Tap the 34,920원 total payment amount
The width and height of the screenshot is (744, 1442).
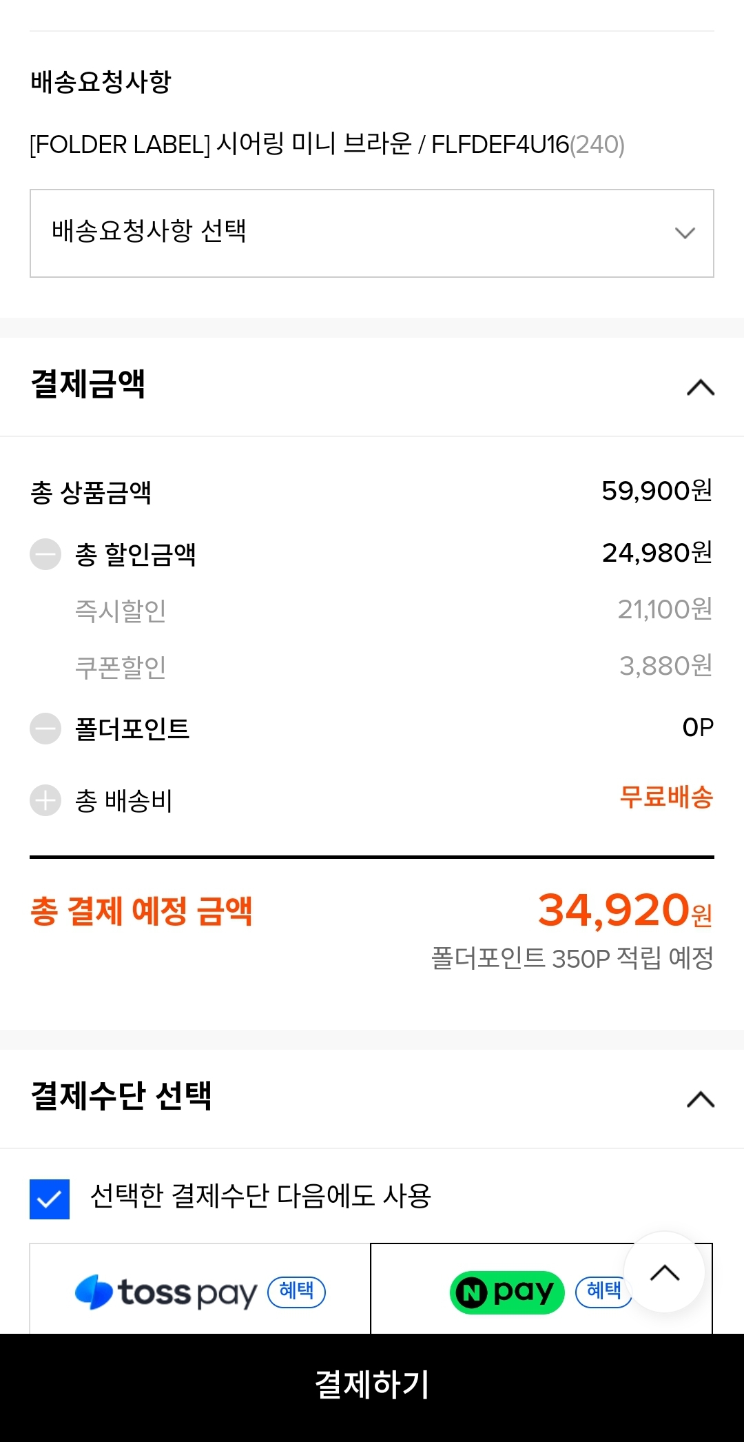click(624, 911)
